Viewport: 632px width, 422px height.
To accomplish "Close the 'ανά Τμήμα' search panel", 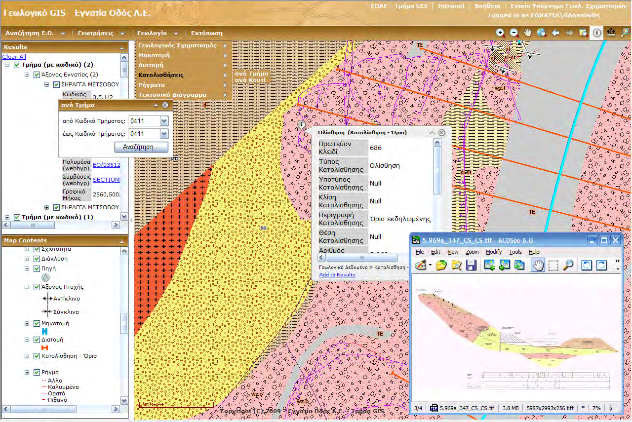I will (165, 105).
